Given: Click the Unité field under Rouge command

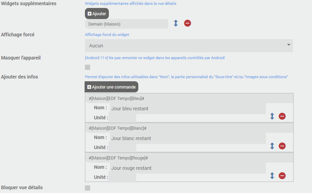Looking at the screenshot, I should pyautogui.click(x=122, y=177).
